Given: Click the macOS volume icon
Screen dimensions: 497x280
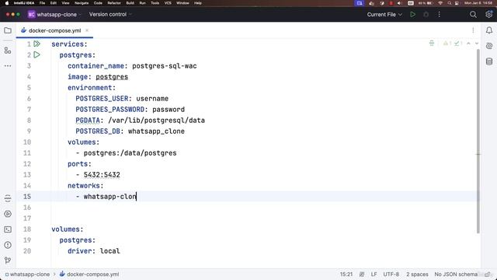Looking at the screenshot, I should [x=399, y=3].
